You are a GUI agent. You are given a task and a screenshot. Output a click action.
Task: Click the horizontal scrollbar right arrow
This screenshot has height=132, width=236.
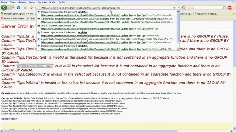232,131
